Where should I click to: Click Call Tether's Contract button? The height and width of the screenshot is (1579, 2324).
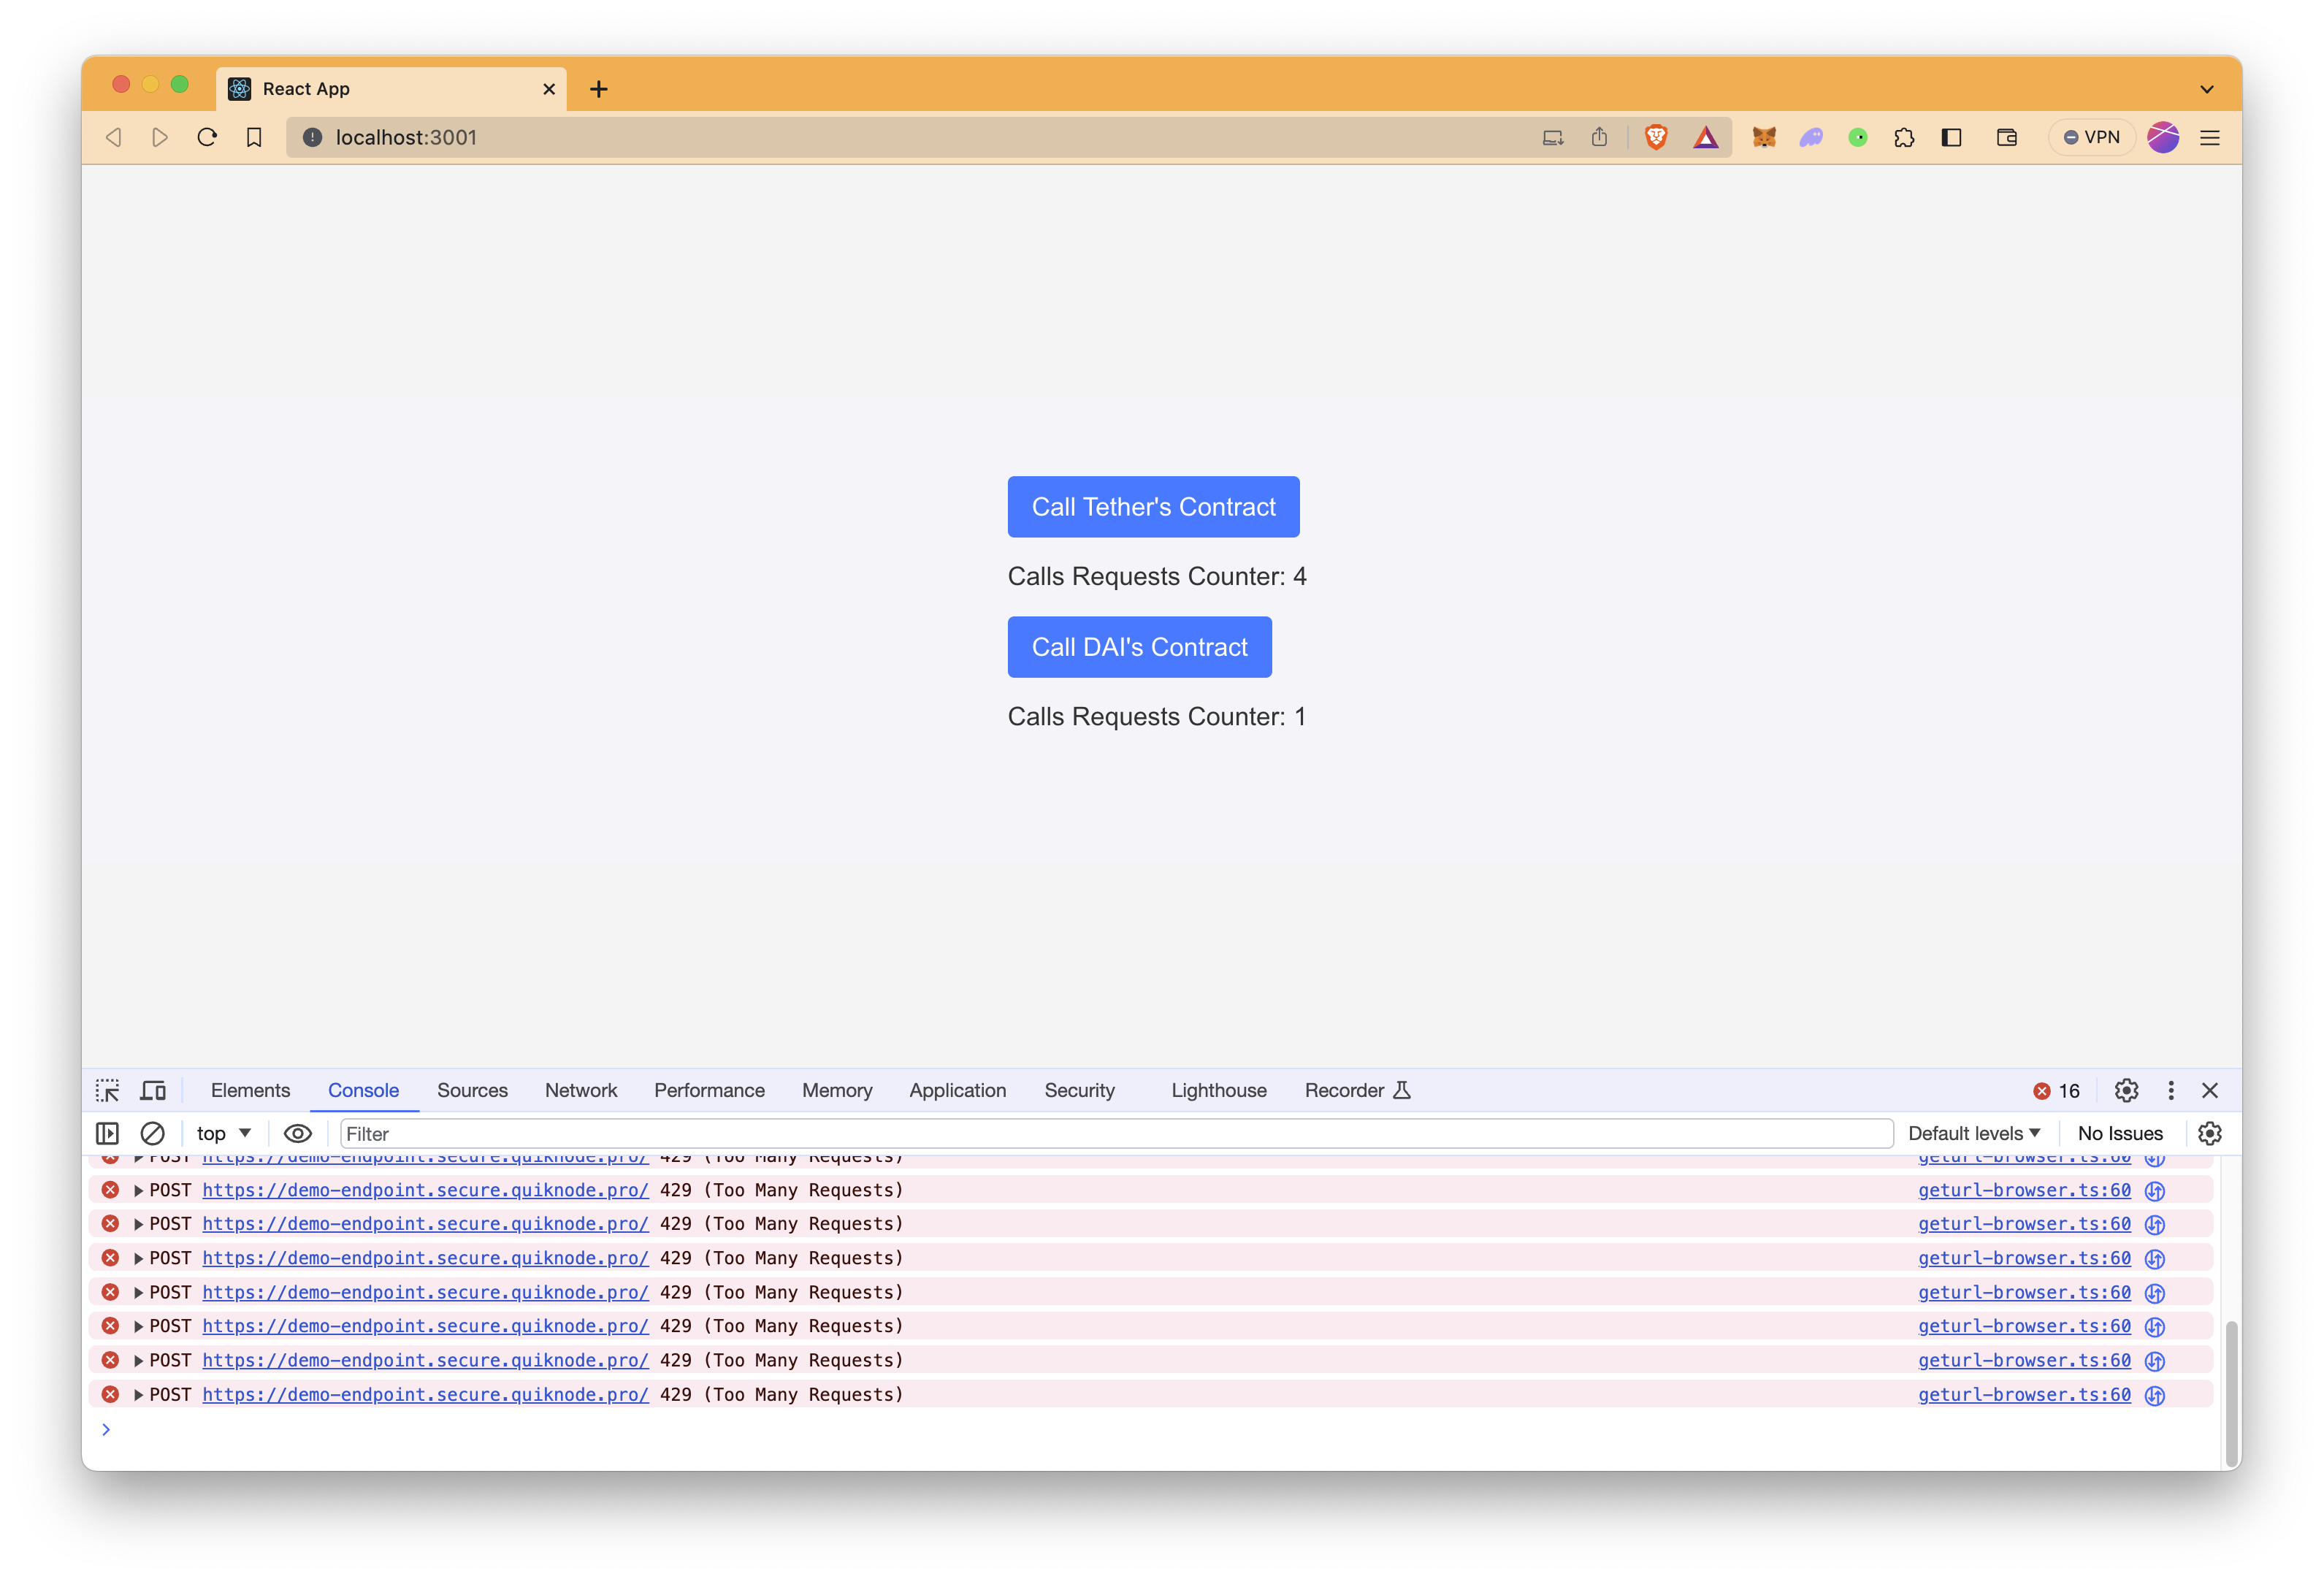[x=1153, y=506]
